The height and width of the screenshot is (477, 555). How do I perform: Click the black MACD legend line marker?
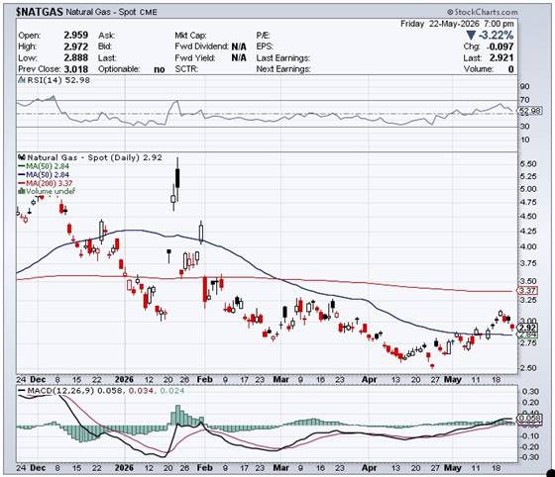(x=22, y=391)
